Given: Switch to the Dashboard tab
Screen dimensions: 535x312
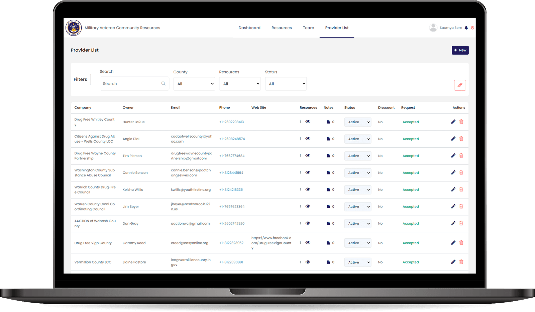Looking at the screenshot, I should pyautogui.click(x=249, y=28).
